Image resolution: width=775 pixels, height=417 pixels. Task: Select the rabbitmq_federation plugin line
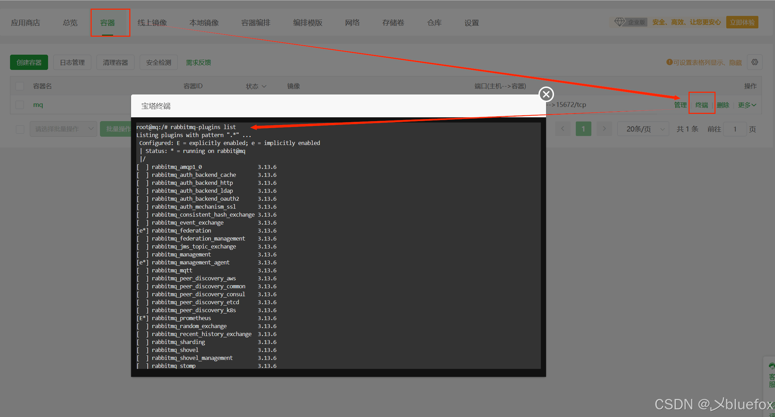click(x=206, y=230)
